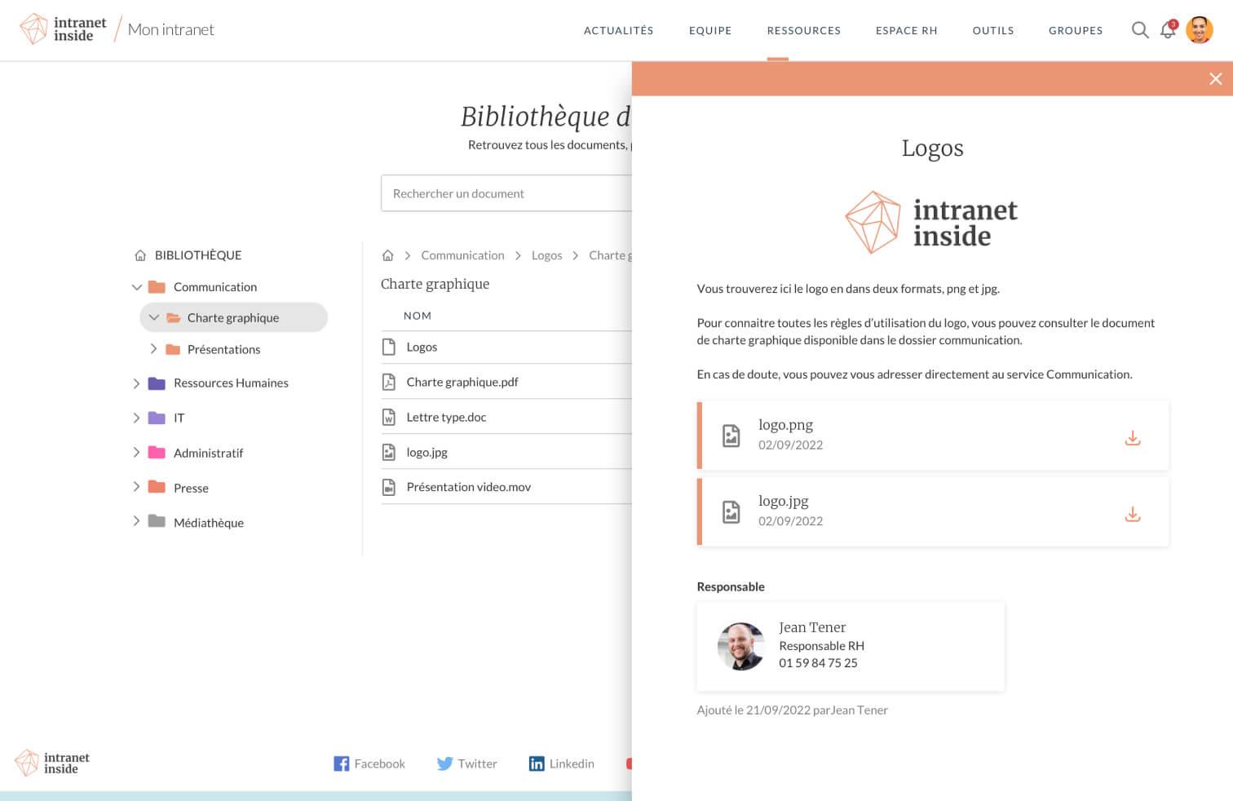Open the Outils menu
1233x801 pixels.
pos(993,30)
